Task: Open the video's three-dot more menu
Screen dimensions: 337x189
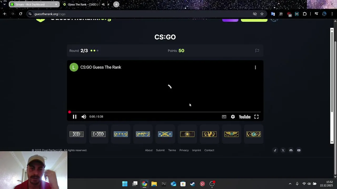Action: [x=255, y=67]
